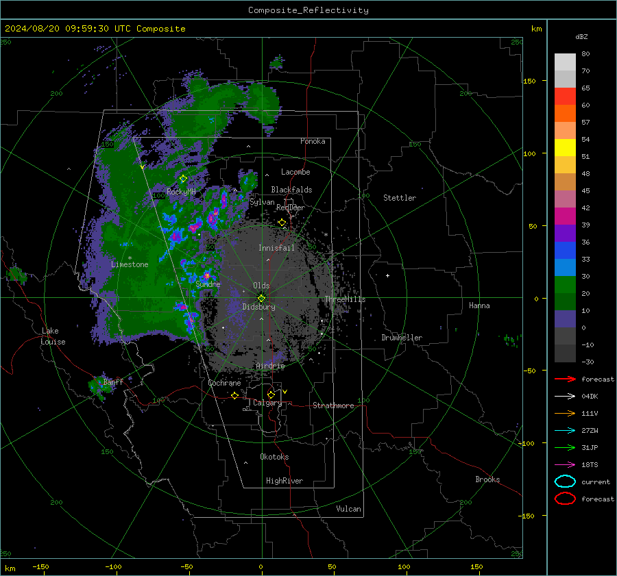Select the Sylvan label
Screen dimensions: 617x576
tap(262, 202)
